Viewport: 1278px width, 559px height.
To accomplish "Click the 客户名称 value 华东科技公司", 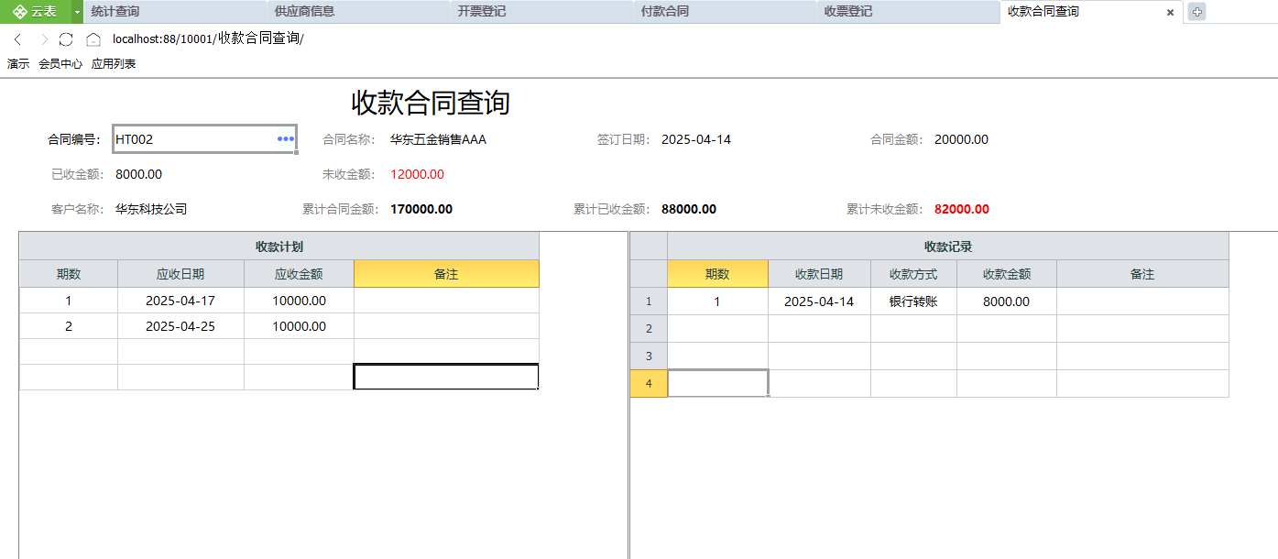I will (x=151, y=209).
